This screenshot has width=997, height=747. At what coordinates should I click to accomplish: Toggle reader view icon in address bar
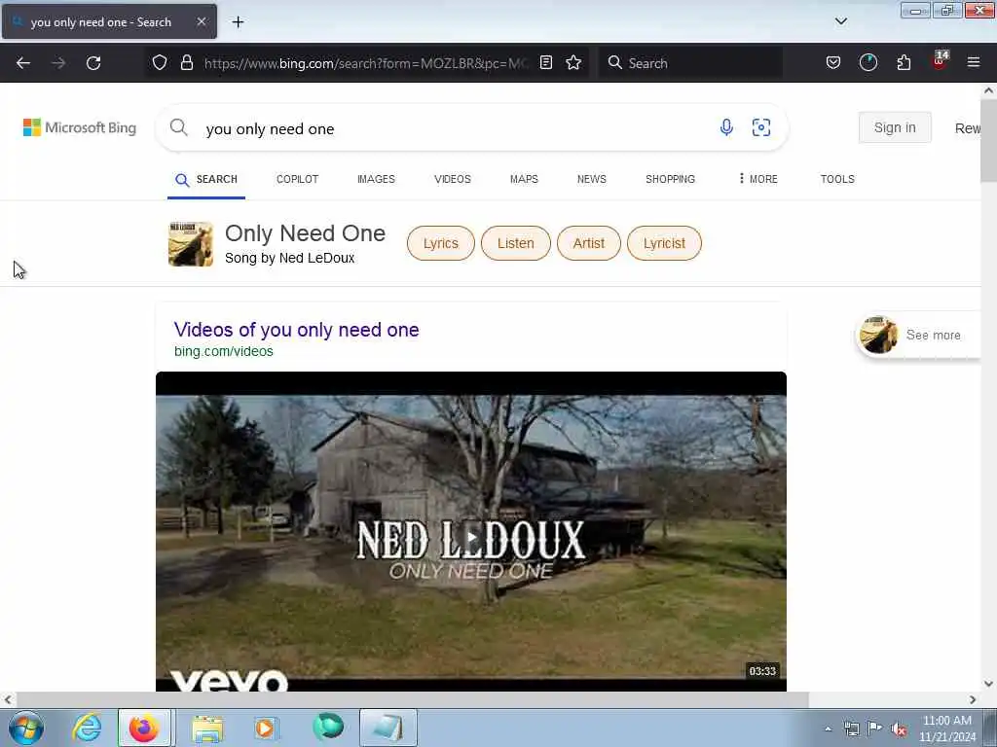click(545, 62)
